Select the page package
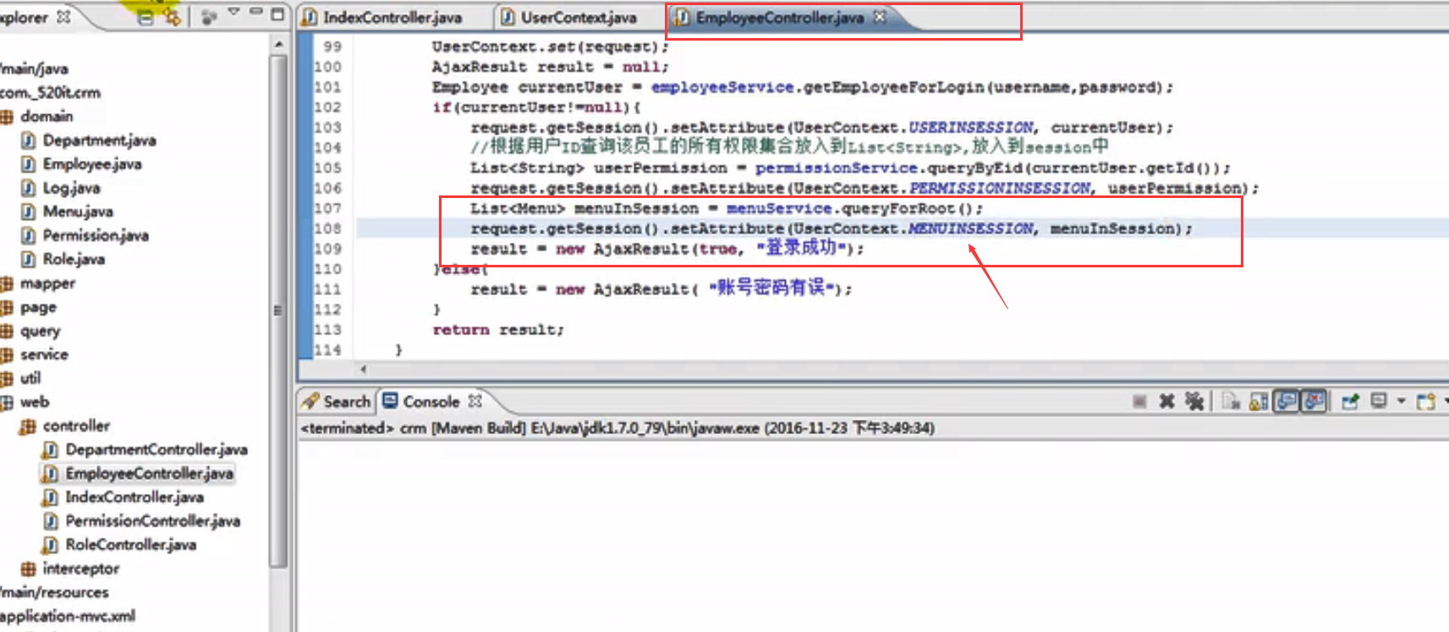The width and height of the screenshot is (1449, 632). click(38, 307)
